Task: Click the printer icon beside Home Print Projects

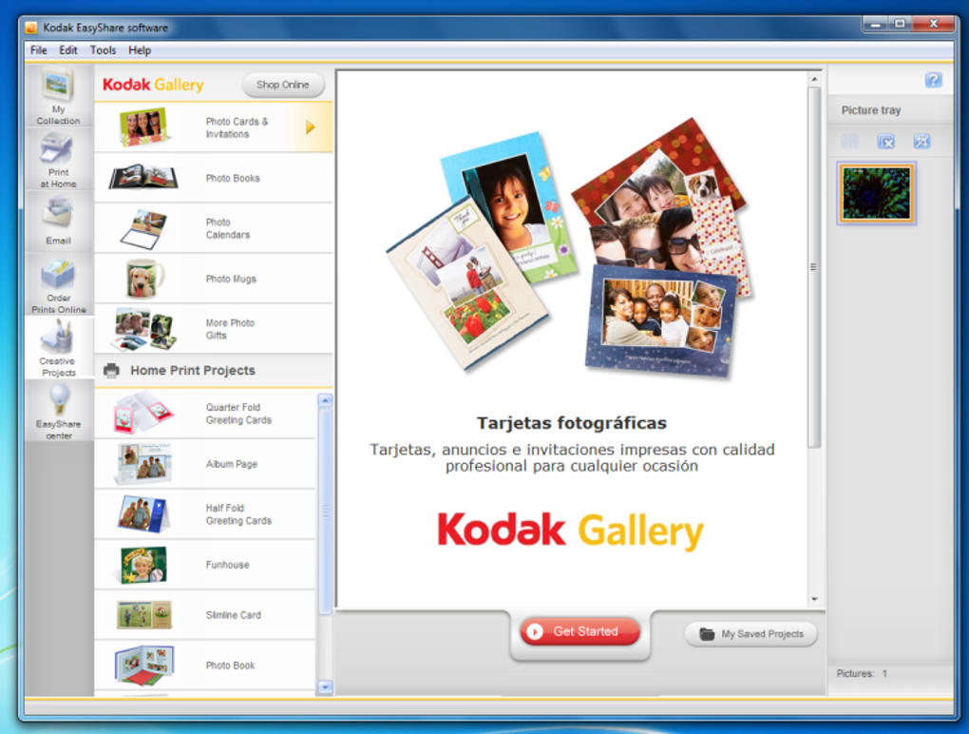Action: click(x=111, y=371)
